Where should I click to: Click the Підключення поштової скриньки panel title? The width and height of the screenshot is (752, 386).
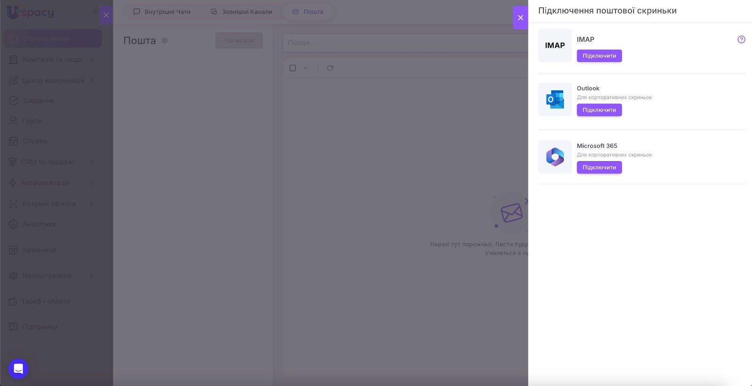[x=607, y=10]
